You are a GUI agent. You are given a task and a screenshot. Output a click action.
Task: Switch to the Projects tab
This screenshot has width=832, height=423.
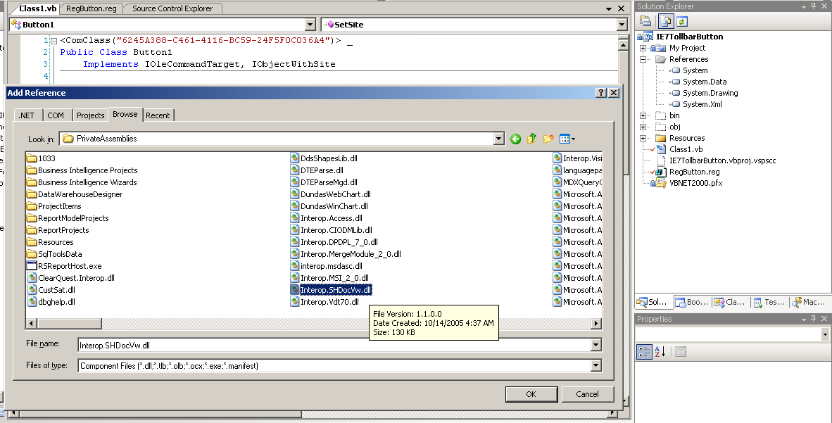pyautogui.click(x=90, y=115)
